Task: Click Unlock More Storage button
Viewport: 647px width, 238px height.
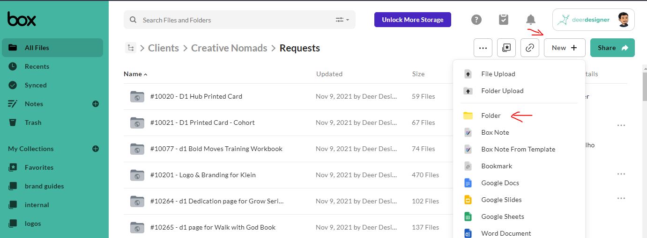Action: [x=412, y=20]
